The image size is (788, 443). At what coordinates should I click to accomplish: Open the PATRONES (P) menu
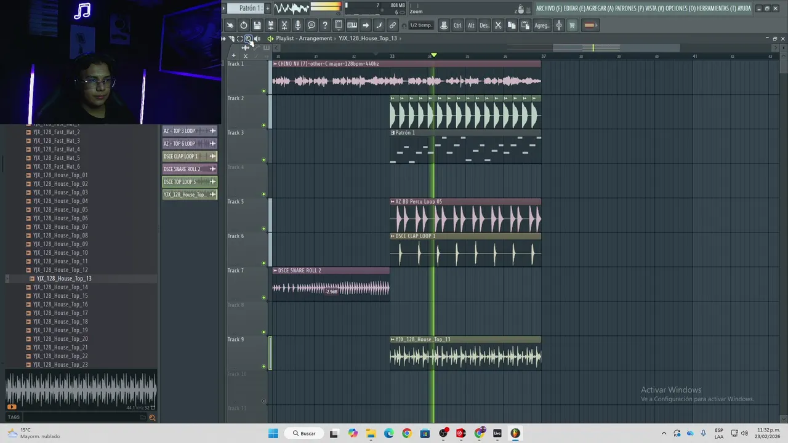[x=630, y=9]
